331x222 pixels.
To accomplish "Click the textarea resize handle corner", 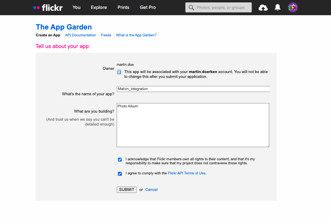I will coord(268,146).
